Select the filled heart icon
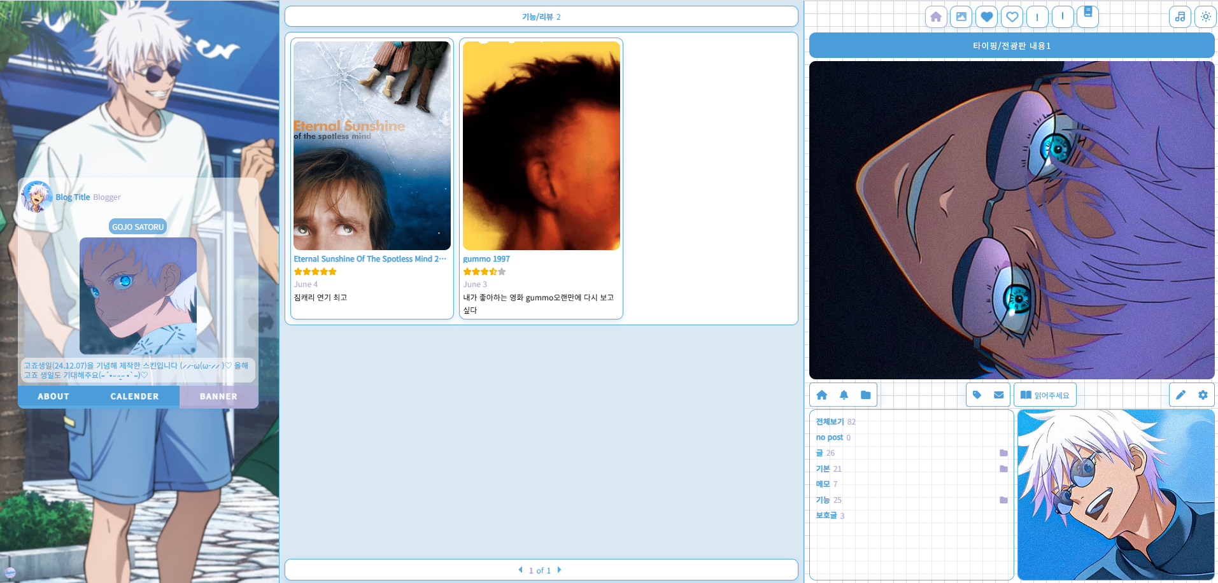Image resolution: width=1218 pixels, height=583 pixels. point(987,17)
